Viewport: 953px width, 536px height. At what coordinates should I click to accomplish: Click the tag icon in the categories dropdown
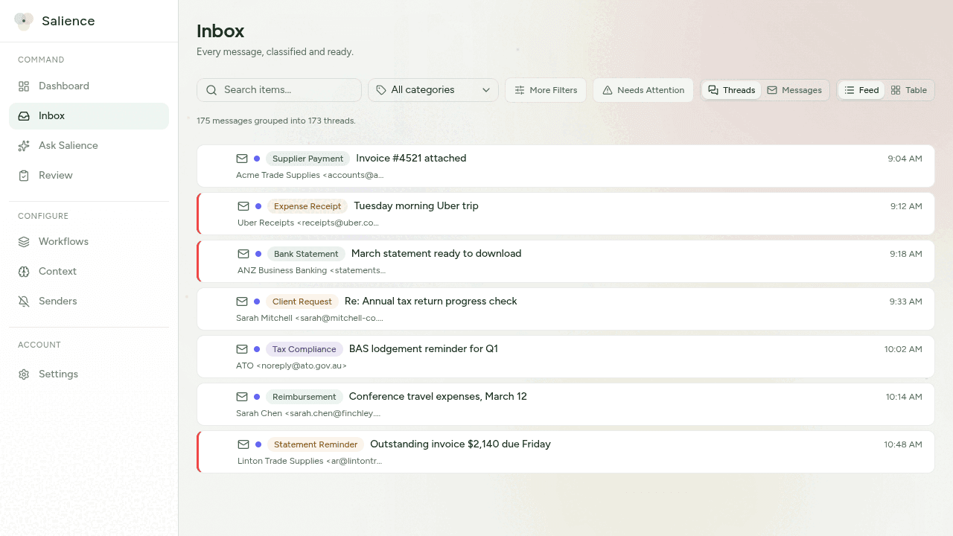(x=381, y=90)
